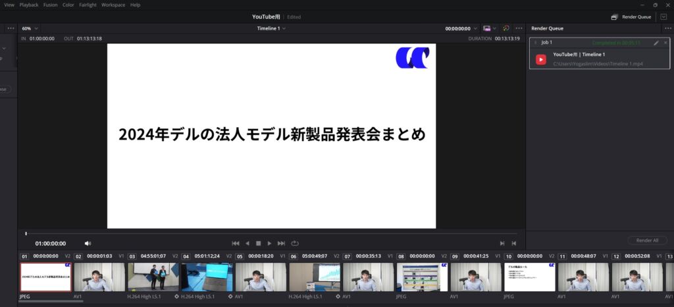Select clip 01 title slide thumbnail
The height and width of the screenshot is (307, 674).
[45, 277]
